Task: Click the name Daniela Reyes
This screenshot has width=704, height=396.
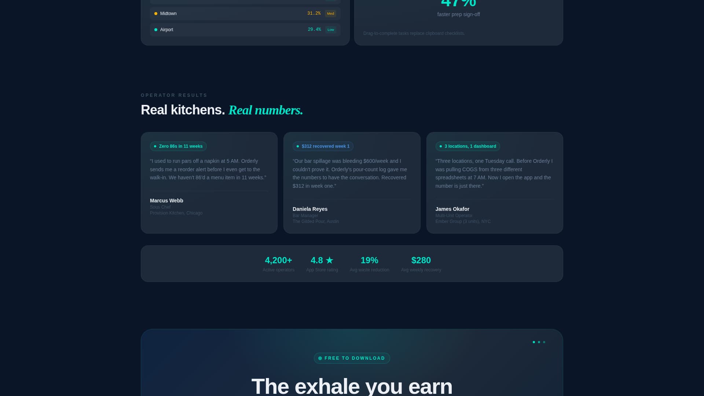Action: [310, 209]
